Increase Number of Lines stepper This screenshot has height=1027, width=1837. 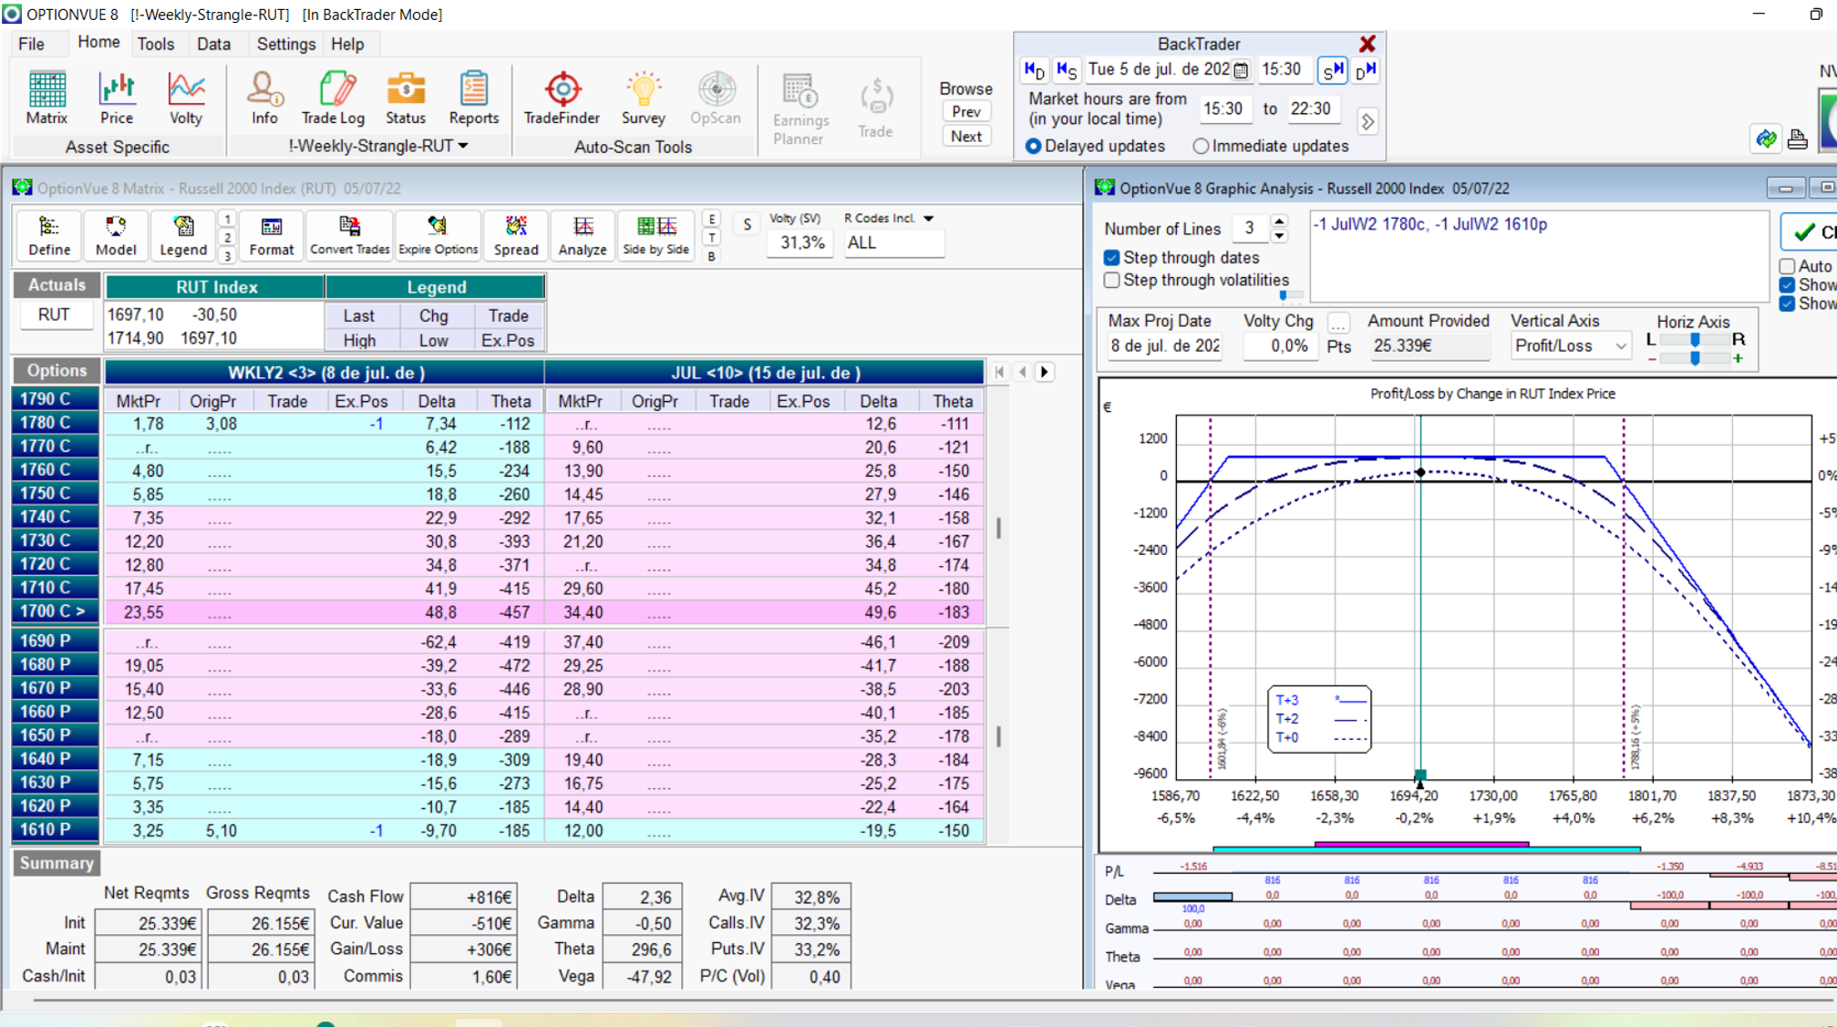click(x=1279, y=221)
